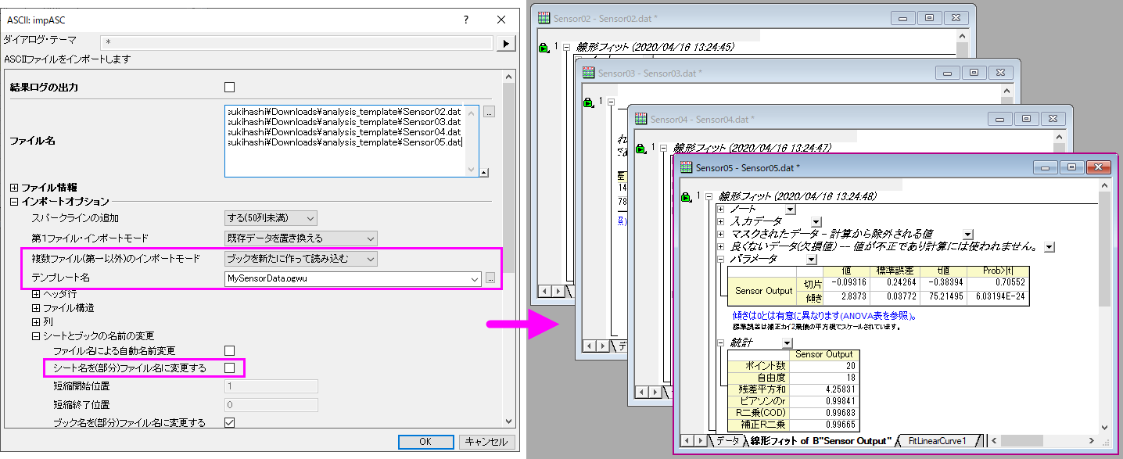Click the Sensor05 workbook icon in the title bar
The image size is (1123, 459).
pyautogui.click(x=686, y=167)
